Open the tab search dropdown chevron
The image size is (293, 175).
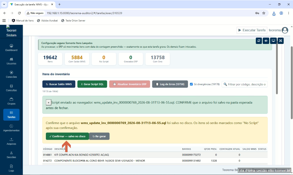click(x=4, y=4)
